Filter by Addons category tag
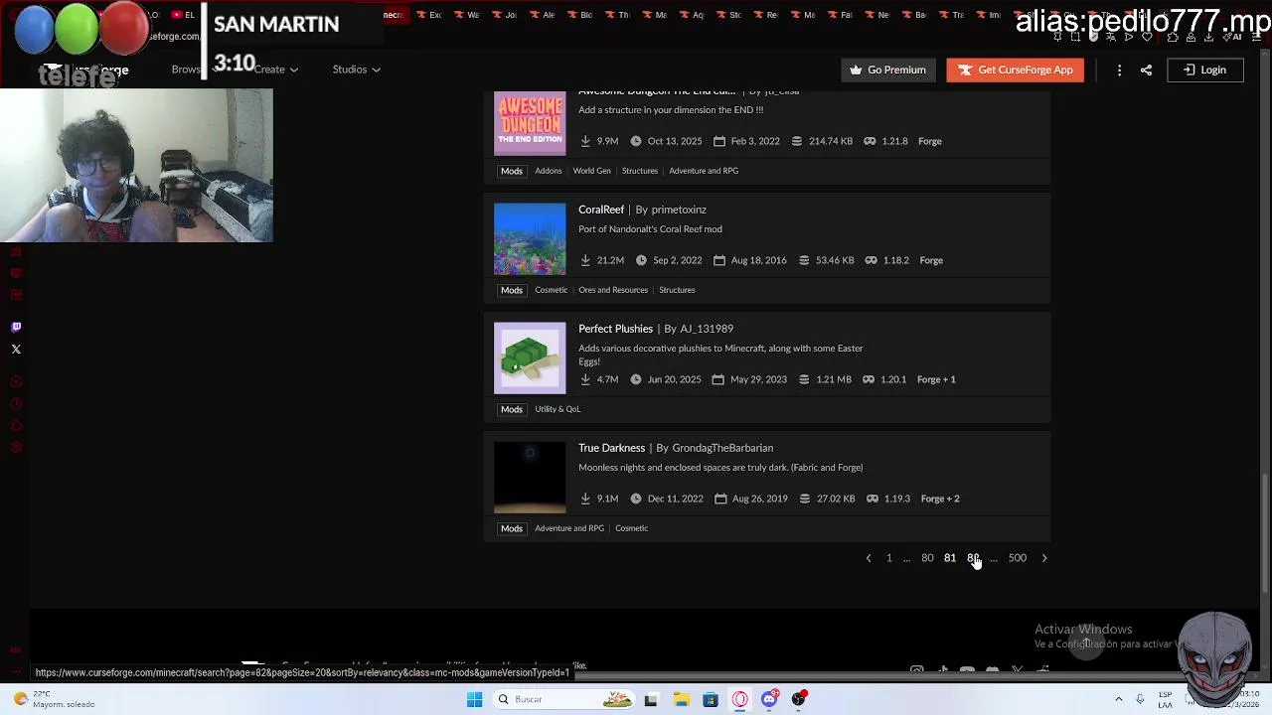Screen dimensions: 1272x715 tap(548, 171)
